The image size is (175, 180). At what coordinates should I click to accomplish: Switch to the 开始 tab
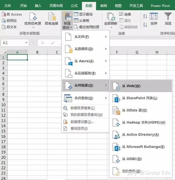(x=23, y=6)
